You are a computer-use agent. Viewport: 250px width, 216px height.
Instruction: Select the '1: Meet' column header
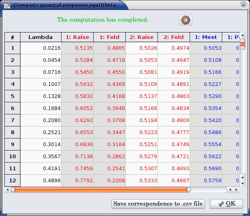click(206, 37)
